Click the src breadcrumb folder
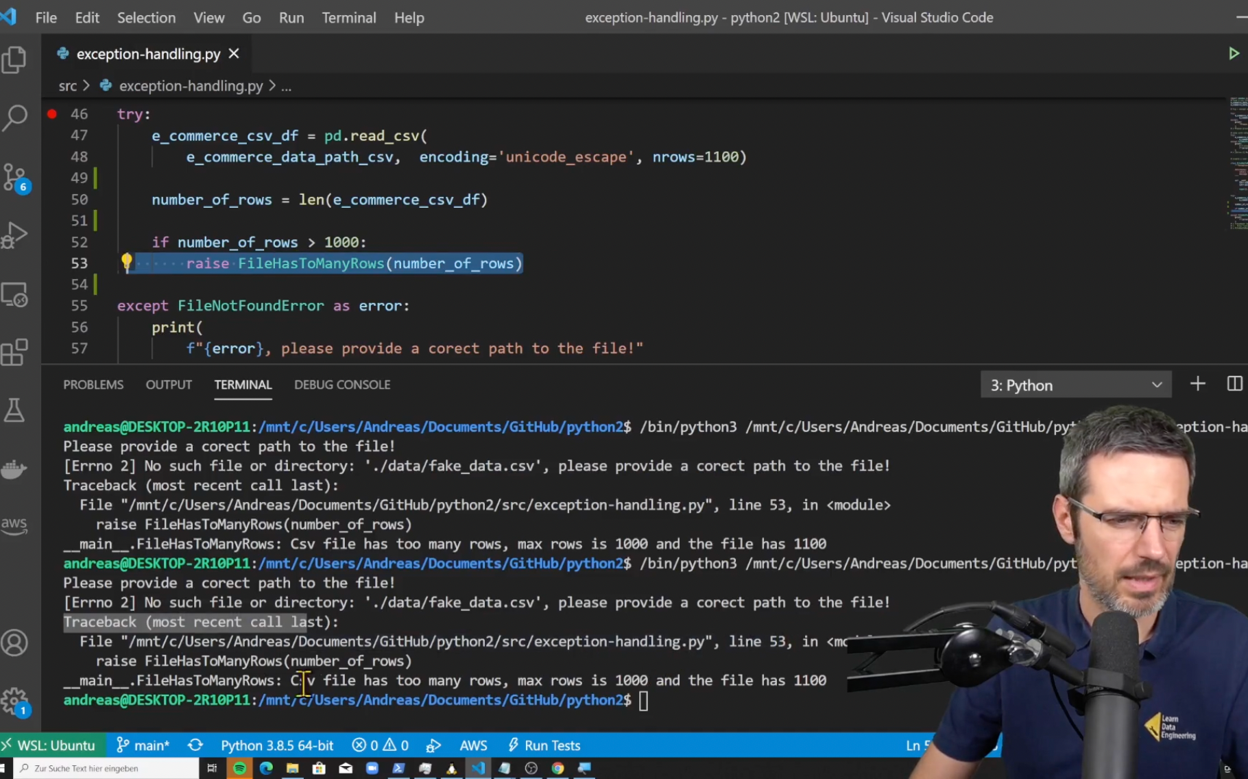Image resolution: width=1248 pixels, height=779 pixels. pos(68,86)
